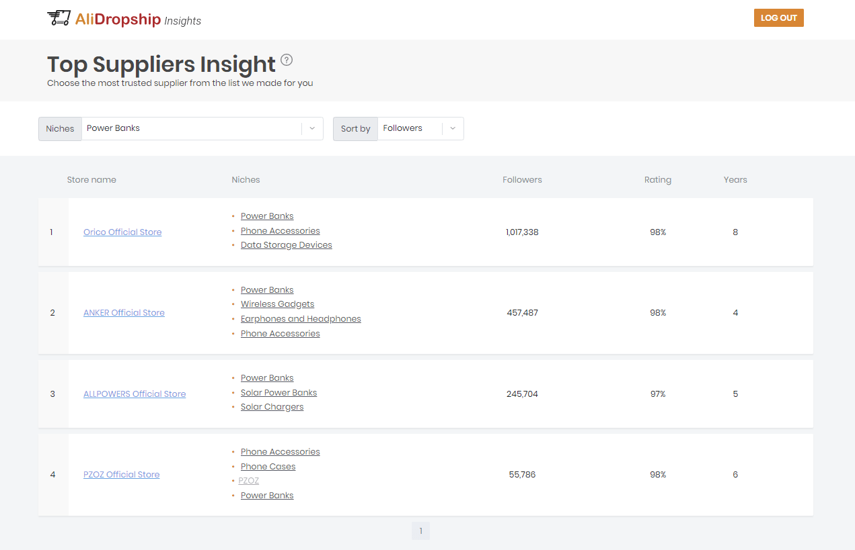Click the Earphones and Headphones niche link
855x550 pixels.
click(x=301, y=319)
